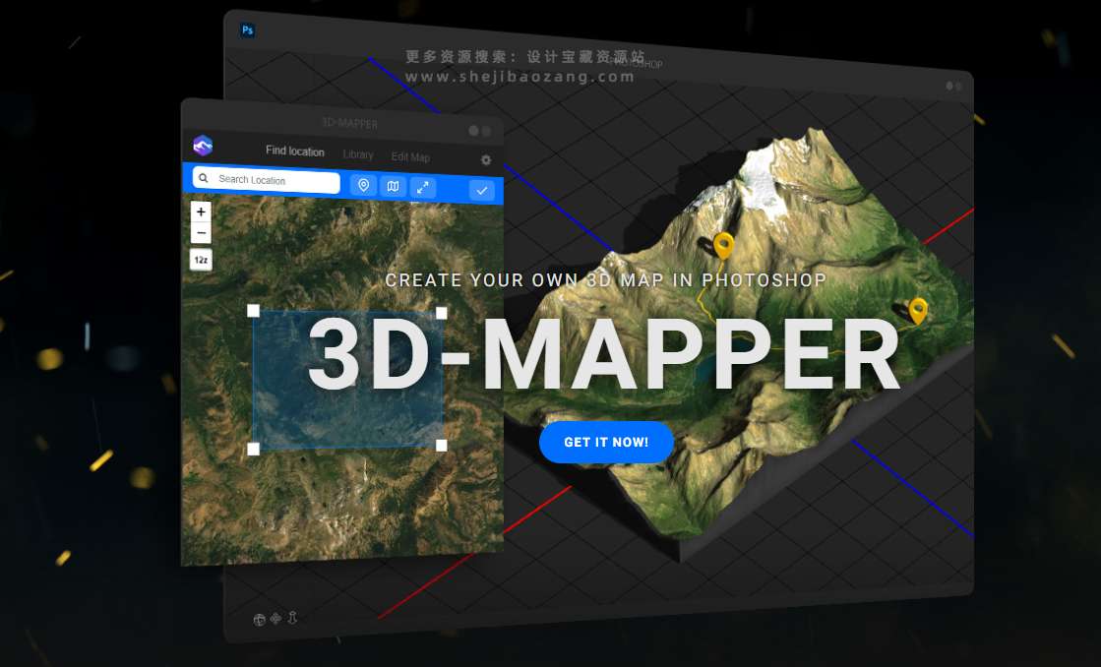Click the top-right selection area handle
The height and width of the screenshot is (667, 1101).
(x=441, y=313)
